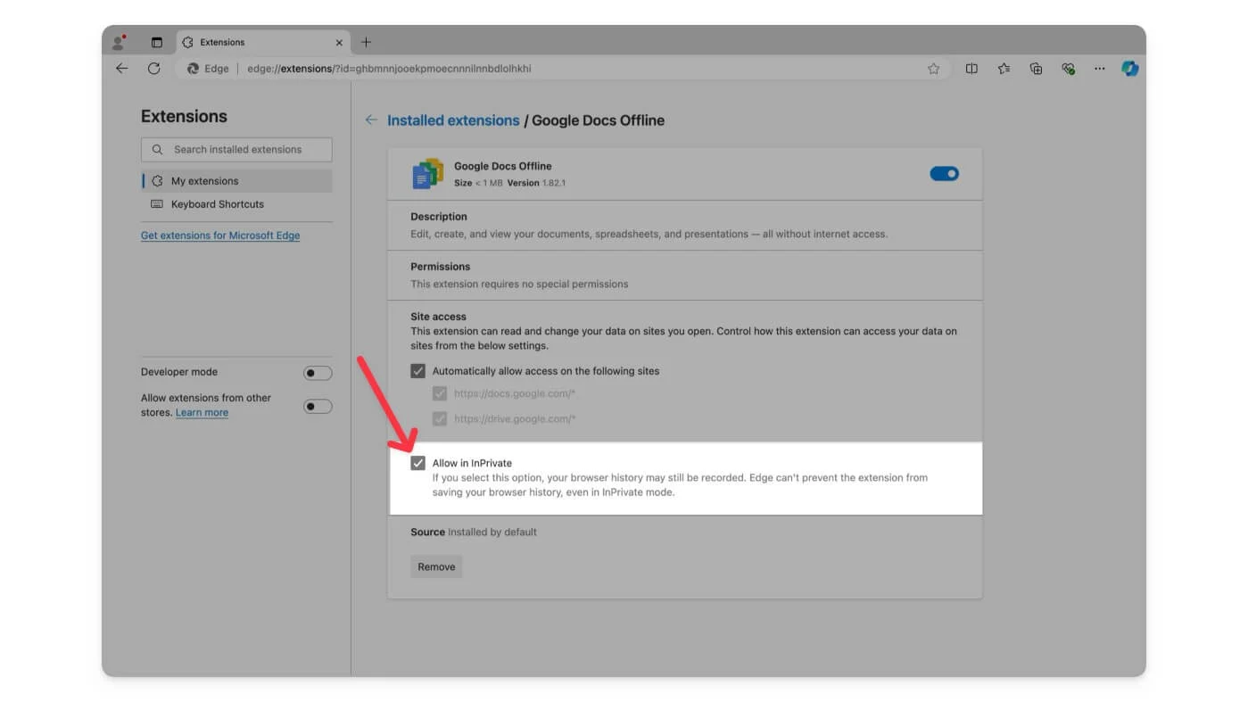This screenshot has height=702, width=1248.
Task: Click the Search installed extensions field
Action: [237, 150]
